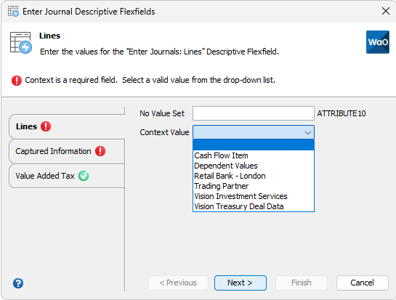
Task: Click the red error icon beside Lines tab
Action: click(x=46, y=126)
